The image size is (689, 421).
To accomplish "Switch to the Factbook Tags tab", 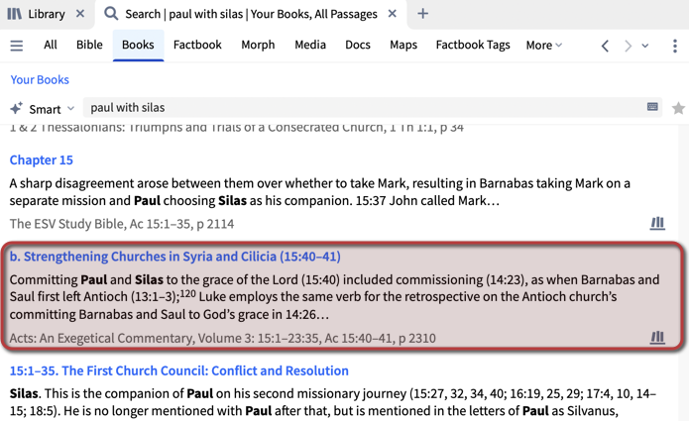I will (473, 45).
